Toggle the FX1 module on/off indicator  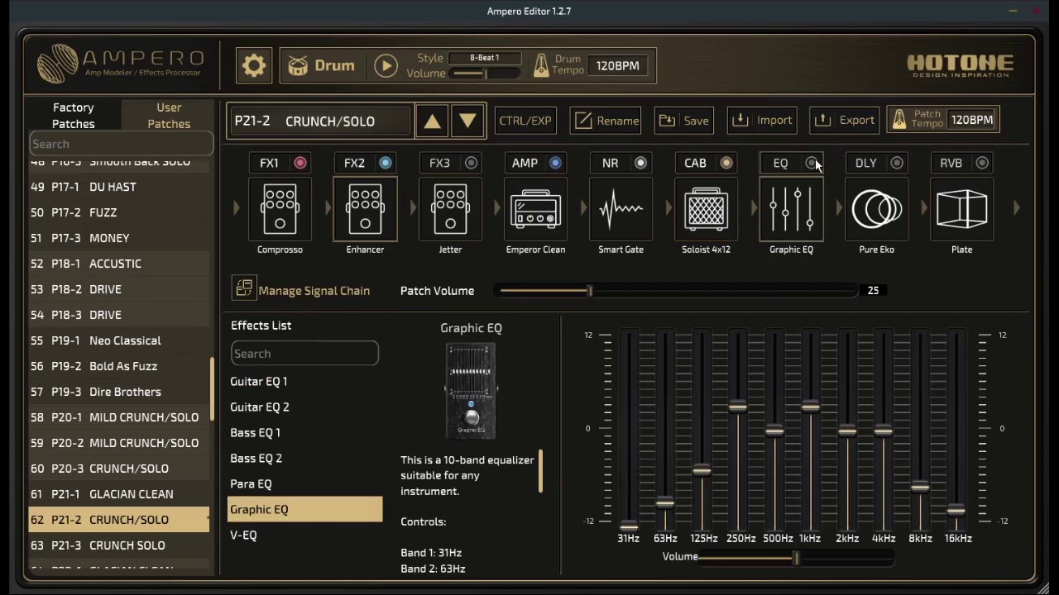point(300,163)
